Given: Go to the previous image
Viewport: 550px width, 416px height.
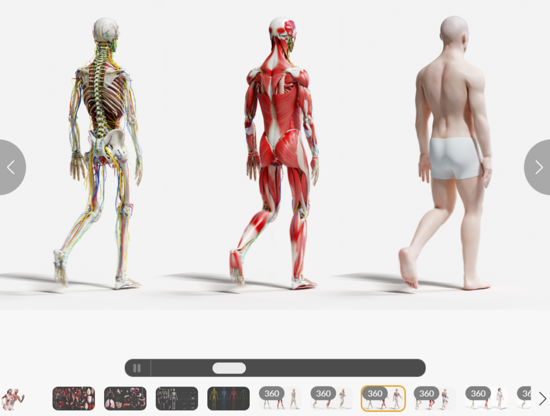Looking at the screenshot, I should [x=11, y=167].
